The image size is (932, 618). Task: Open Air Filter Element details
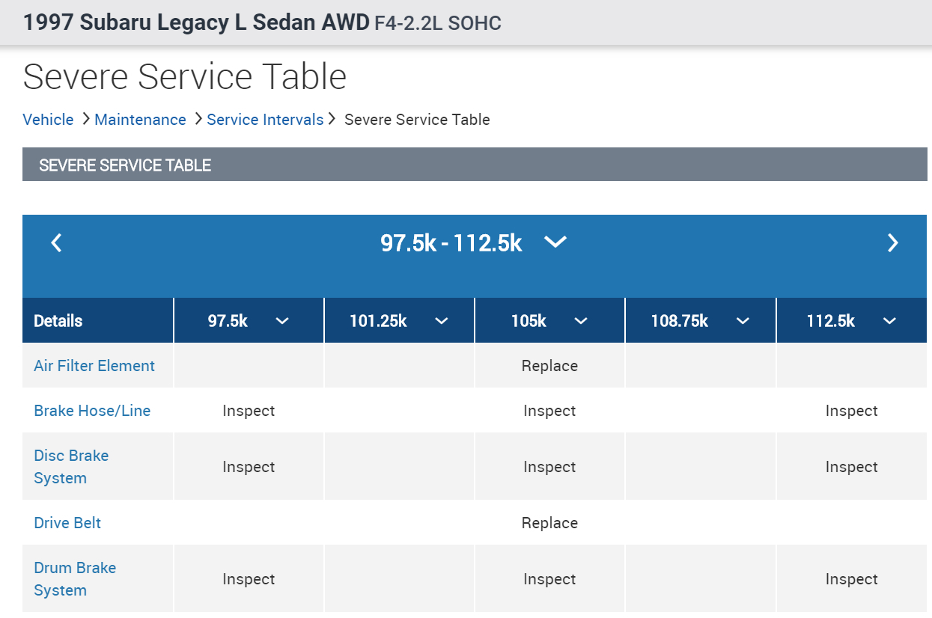point(94,366)
